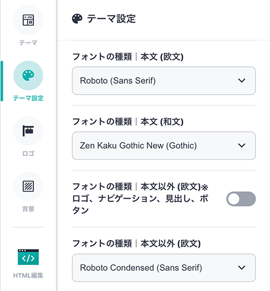Select the テーマ設定 palette icon in sidebar
270x291 pixels.
[28, 75]
